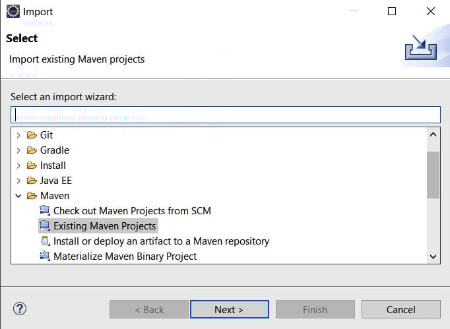Focus the import wizard filter text field
This screenshot has width=450, height=329.
[x=226, y=115]
